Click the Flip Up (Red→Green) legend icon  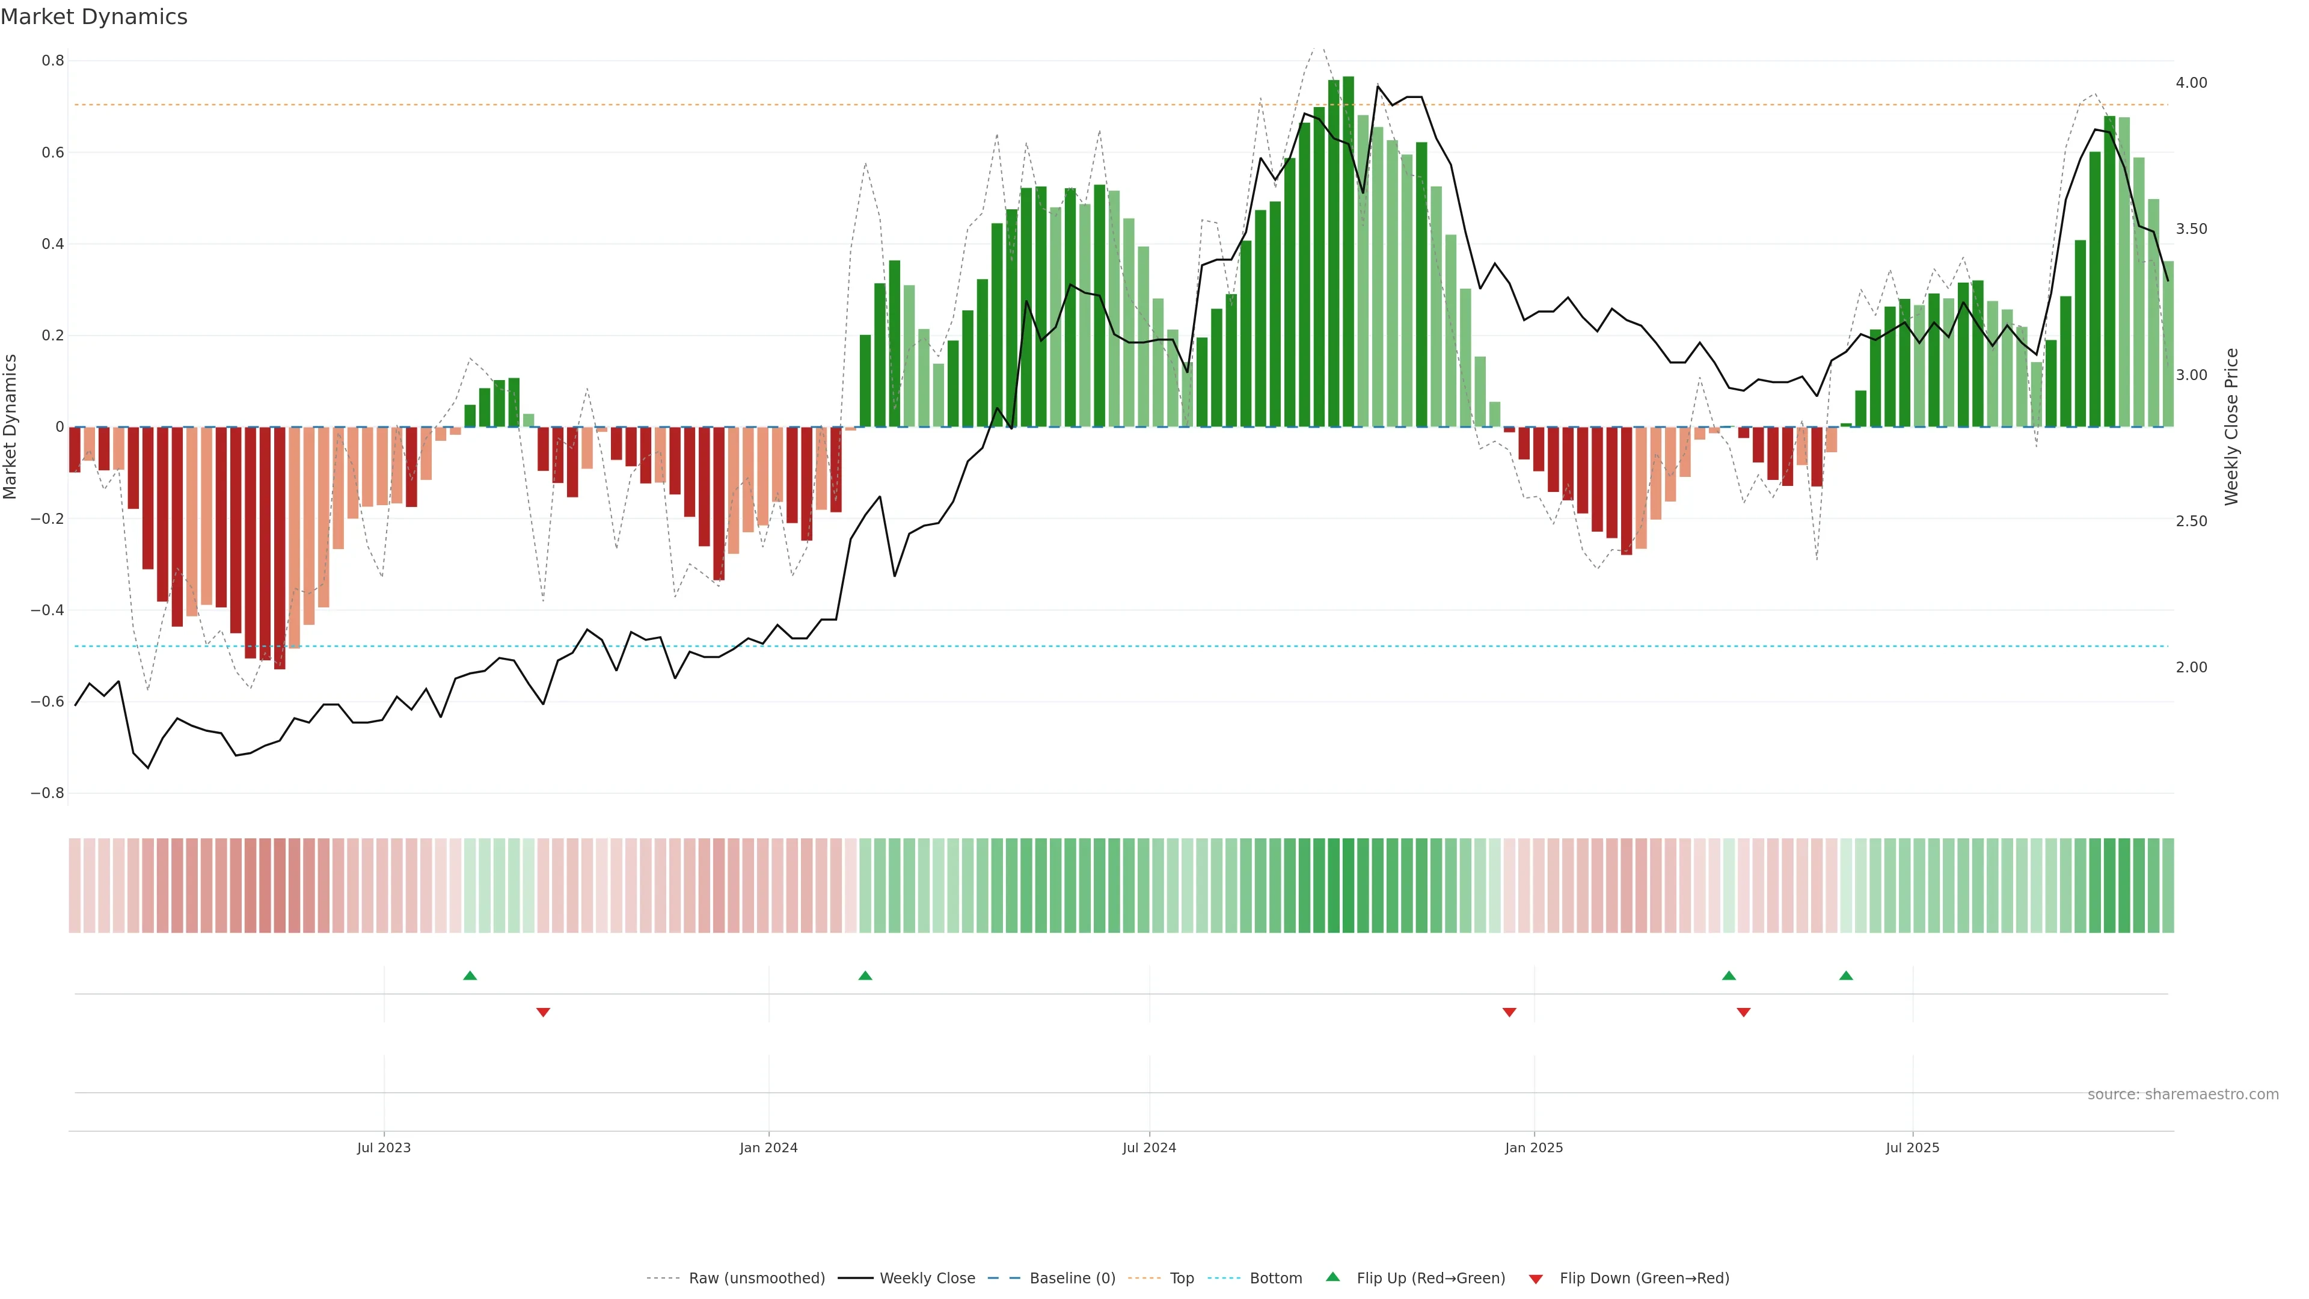(1333, 1277)
